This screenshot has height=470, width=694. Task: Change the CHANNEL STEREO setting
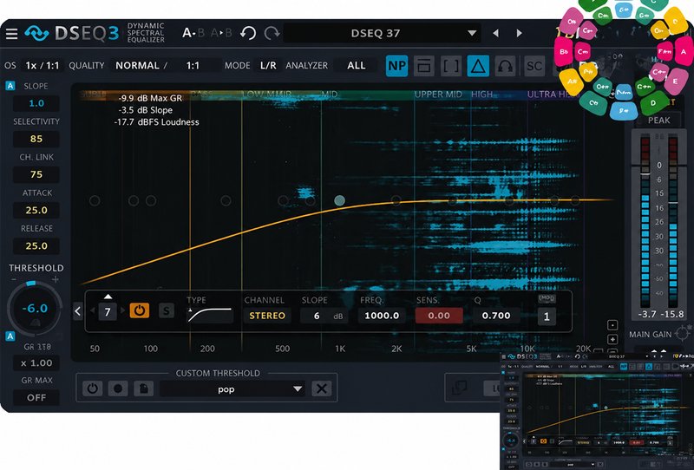[267, 316]
